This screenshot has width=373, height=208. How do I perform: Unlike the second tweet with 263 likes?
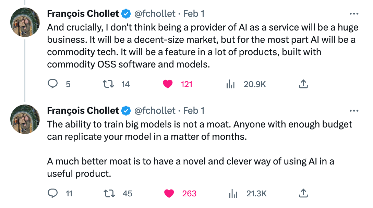pyautogui.click(x=169, y=194)
